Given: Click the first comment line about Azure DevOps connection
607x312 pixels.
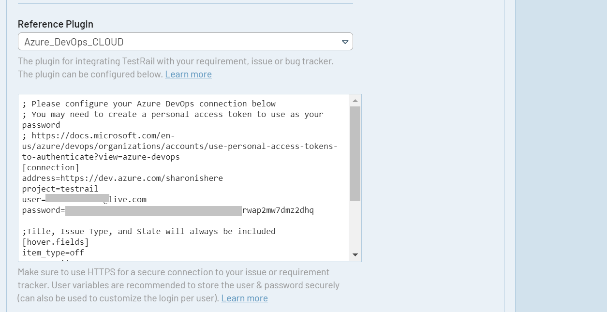Looking at the screenshot, I should pyautogui.click(x=148, y=104).
